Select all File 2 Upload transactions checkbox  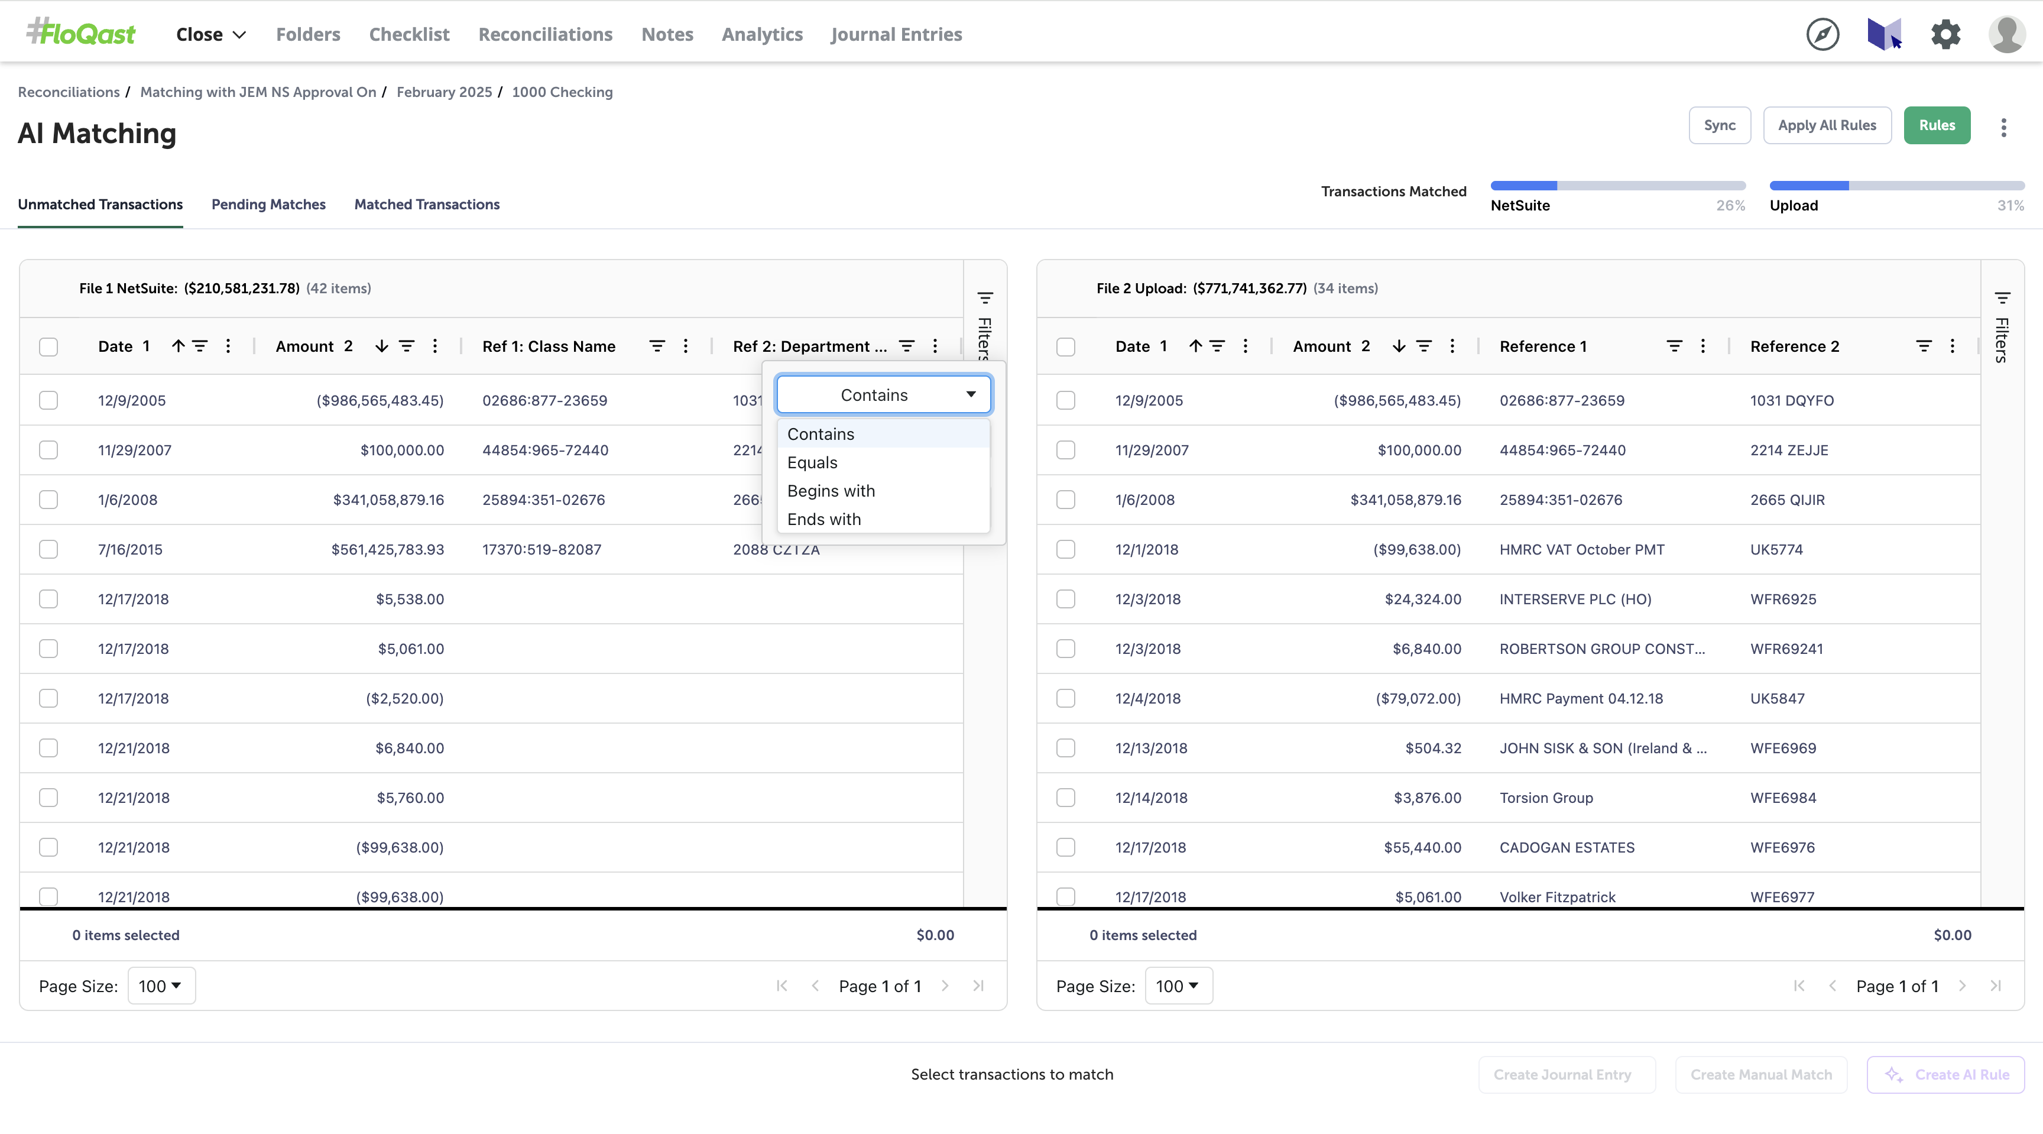1065,346
